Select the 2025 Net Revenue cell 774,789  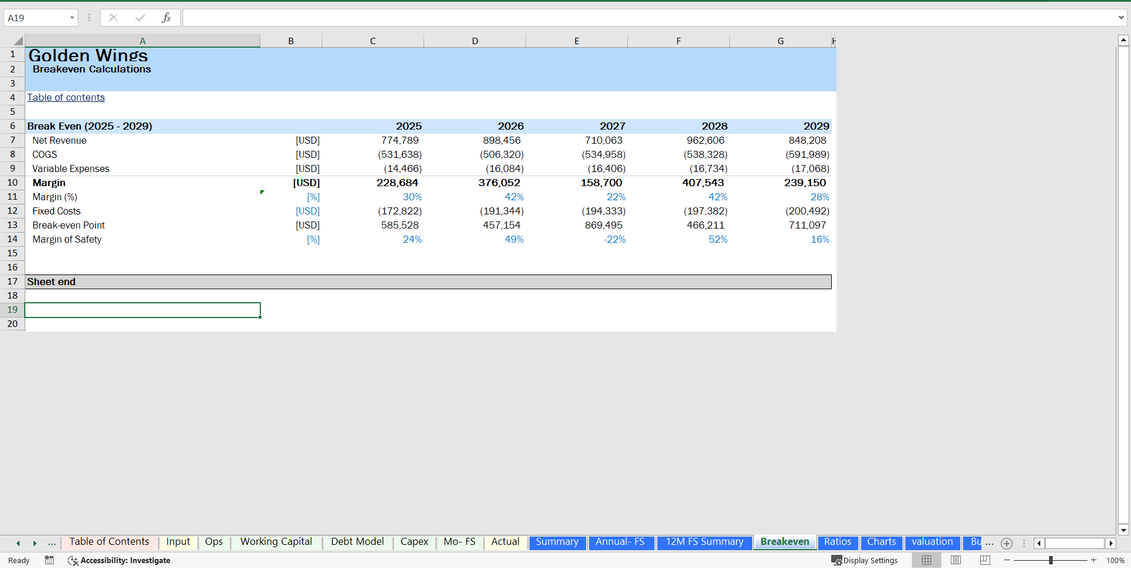373,140
